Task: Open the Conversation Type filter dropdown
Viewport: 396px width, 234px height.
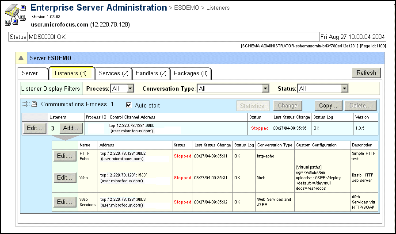Action: click(233, 88)
